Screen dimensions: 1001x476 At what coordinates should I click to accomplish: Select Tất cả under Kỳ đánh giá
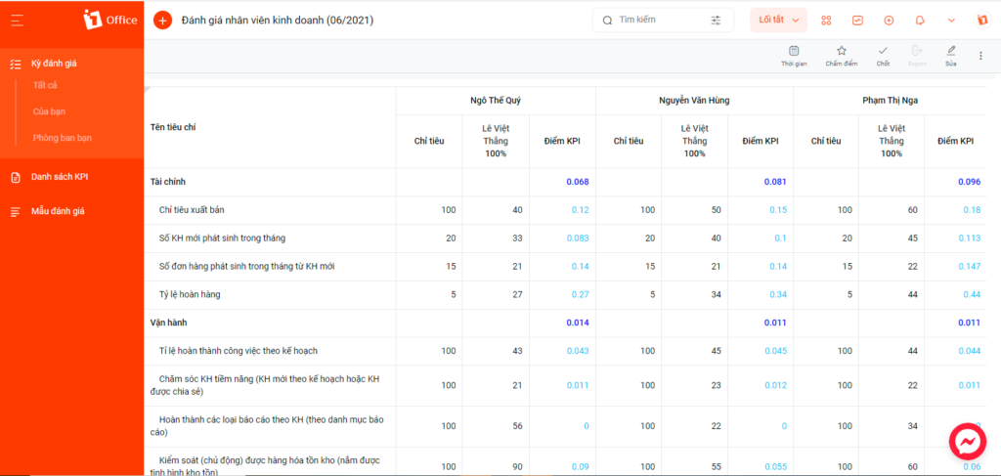(45, 85)
